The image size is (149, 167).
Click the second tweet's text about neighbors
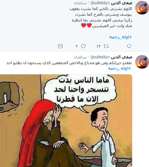pyautogui.click(x=69, y=63)
